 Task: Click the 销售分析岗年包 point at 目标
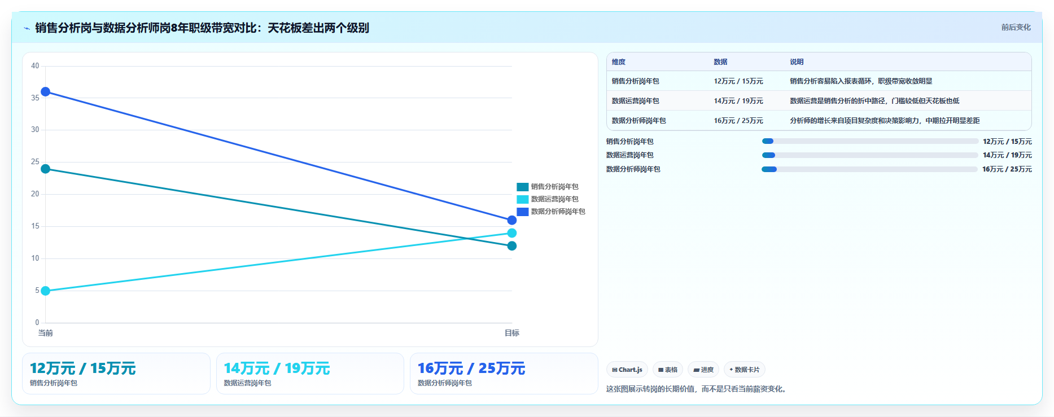pos(511,246)
